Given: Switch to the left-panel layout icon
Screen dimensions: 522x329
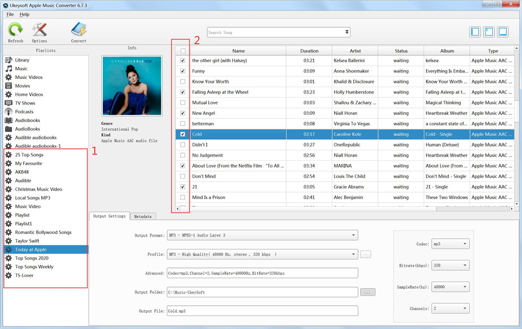Looking at the screenshot, I should pos(475,32).
